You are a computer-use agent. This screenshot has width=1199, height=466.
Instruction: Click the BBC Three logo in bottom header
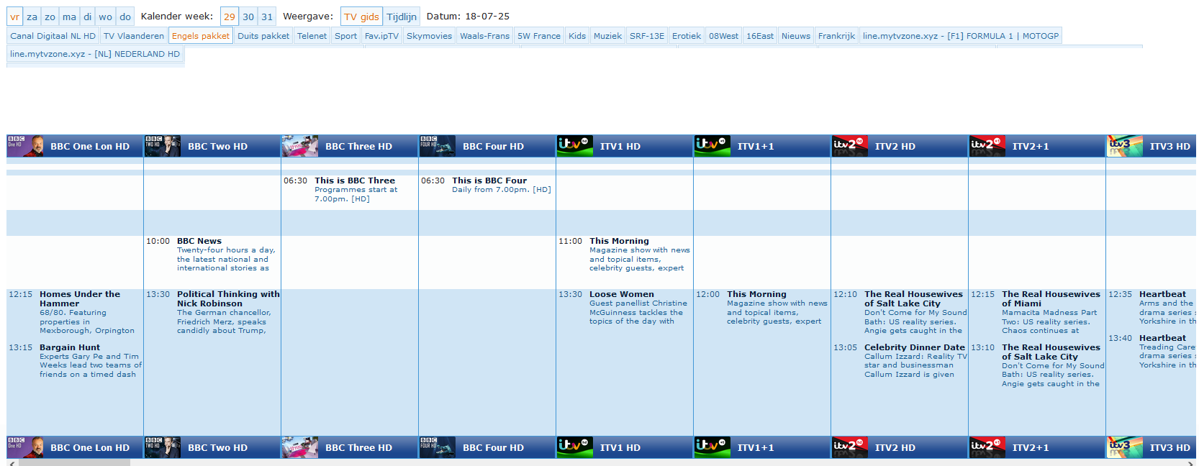click(x=300, y=447)
